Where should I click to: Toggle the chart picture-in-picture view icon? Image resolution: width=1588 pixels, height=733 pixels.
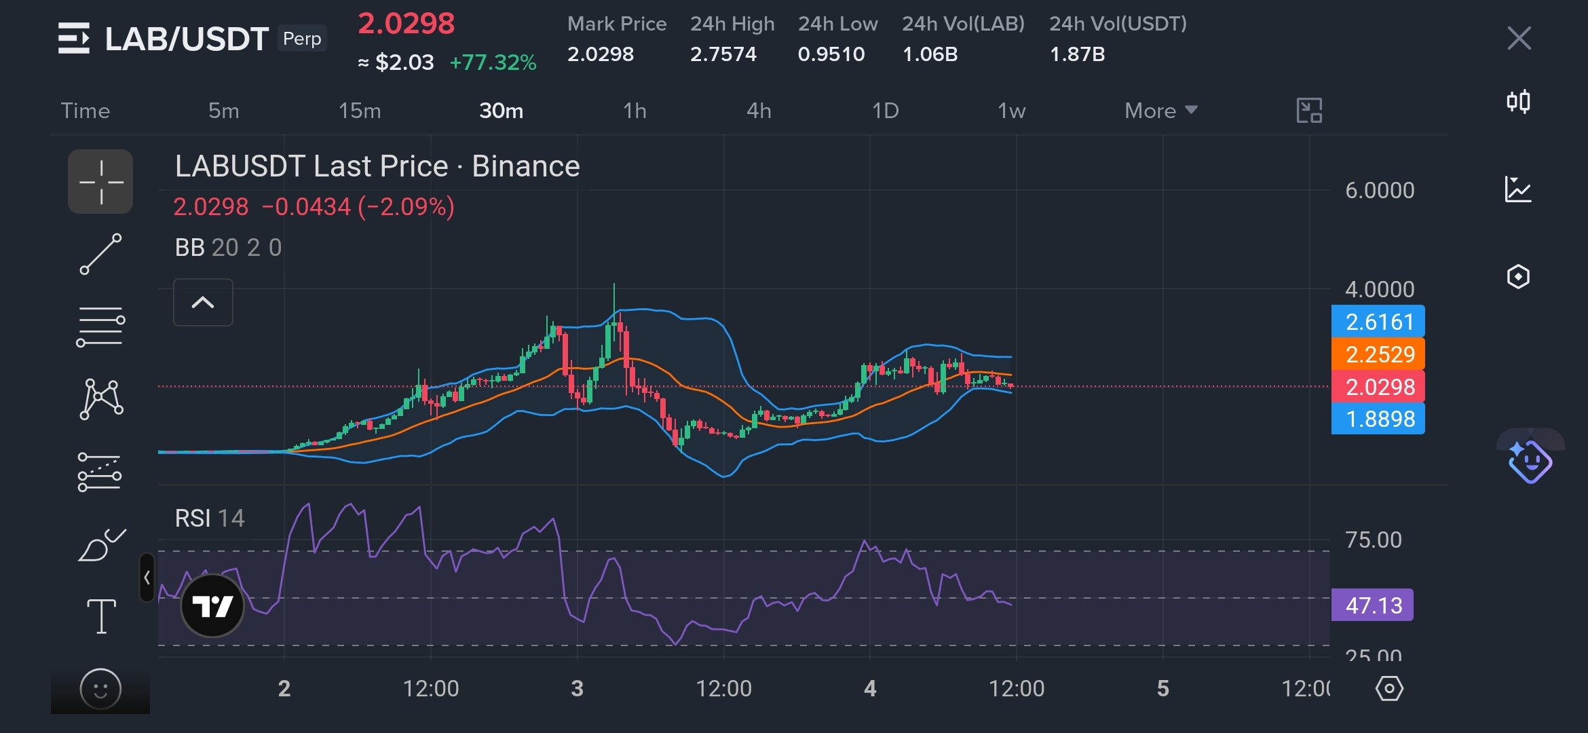(x=1309, y=111)
